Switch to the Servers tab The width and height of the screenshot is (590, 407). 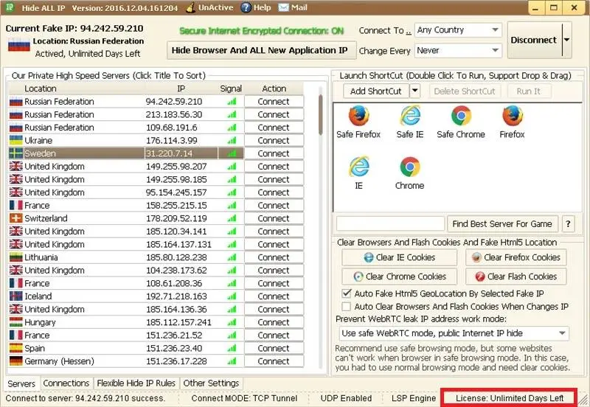21,383
